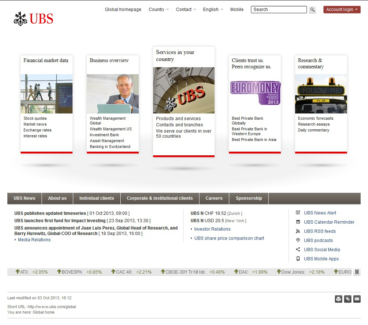This screenshot has height=325, width=368.
Task: Click the CAC 40 ticker entry
Action: click(x=131, y=272)
